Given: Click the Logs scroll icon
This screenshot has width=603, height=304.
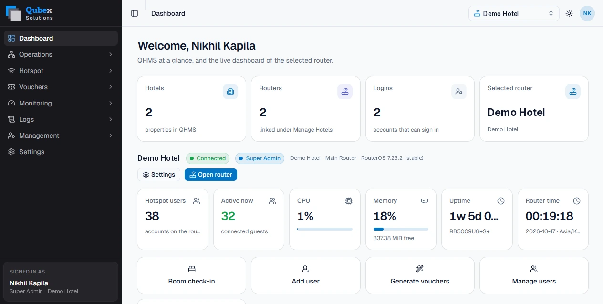Looking at the screenshot, I should pos(11,119).
